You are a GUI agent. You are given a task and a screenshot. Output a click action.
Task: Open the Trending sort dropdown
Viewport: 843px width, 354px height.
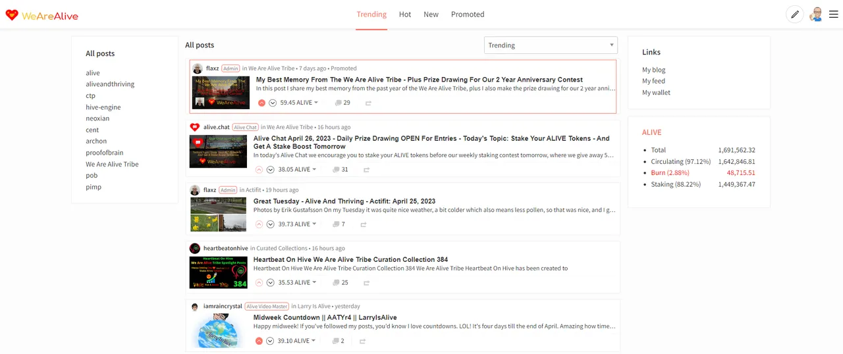pyautogui.click(x=551, y=45)
